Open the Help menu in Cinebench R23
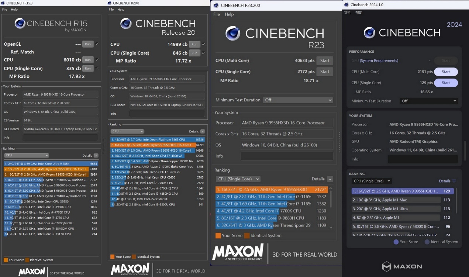 [229, 14]
